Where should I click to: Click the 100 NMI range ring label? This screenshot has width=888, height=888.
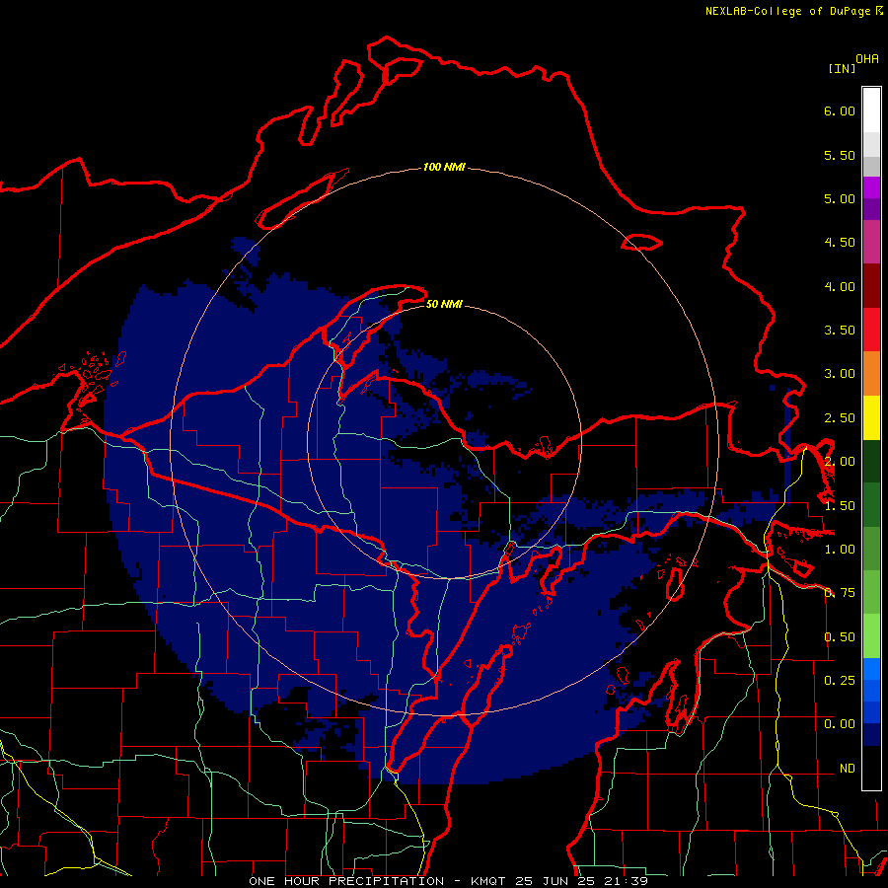pos(445,167)
